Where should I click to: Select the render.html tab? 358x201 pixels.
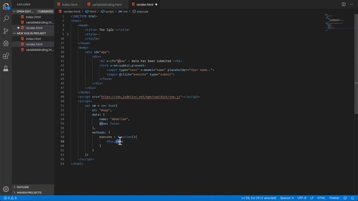145,4
